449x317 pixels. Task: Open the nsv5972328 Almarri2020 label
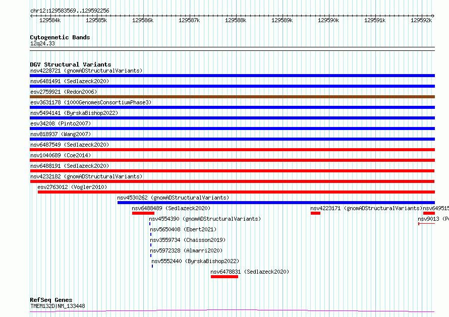(x=186, y=250)
